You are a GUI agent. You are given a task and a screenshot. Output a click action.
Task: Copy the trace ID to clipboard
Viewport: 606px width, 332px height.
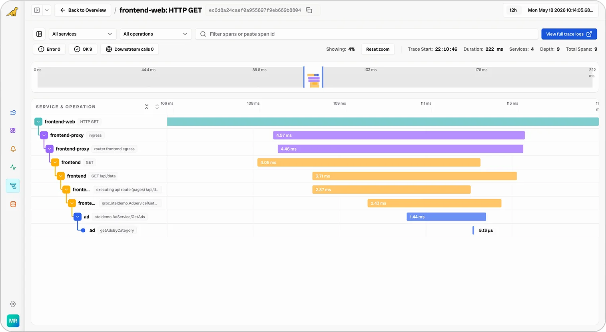point(309,10)
